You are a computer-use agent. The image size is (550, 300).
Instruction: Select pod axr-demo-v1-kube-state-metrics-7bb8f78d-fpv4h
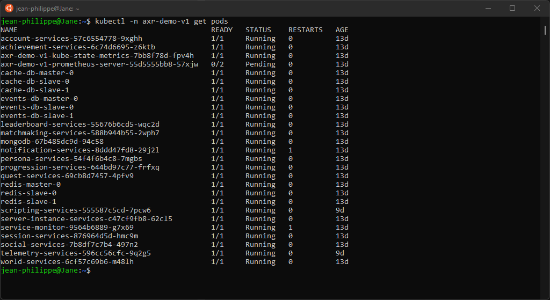[97, 56]
